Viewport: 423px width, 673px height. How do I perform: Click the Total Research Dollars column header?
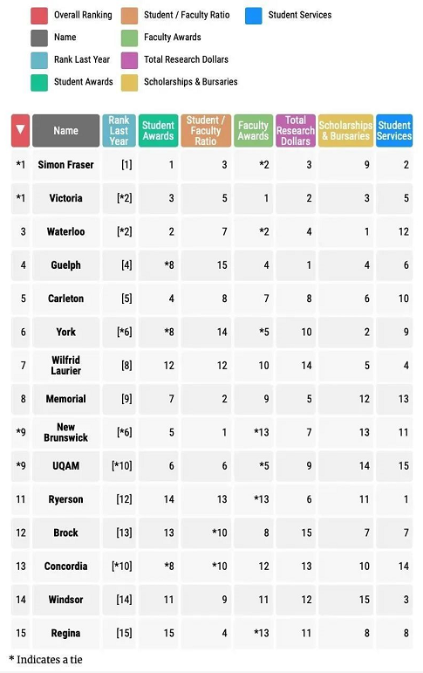coord(296,130)
